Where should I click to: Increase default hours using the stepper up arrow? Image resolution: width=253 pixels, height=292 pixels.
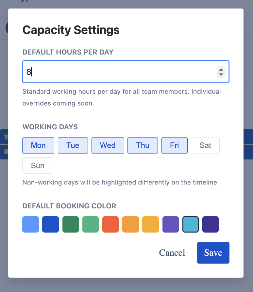pos(221,69)
